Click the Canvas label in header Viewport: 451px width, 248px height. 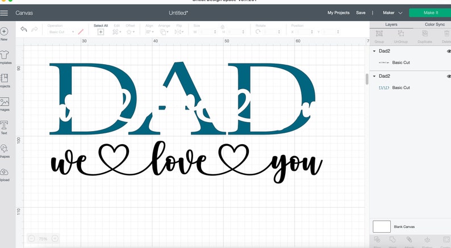[24, 13]
